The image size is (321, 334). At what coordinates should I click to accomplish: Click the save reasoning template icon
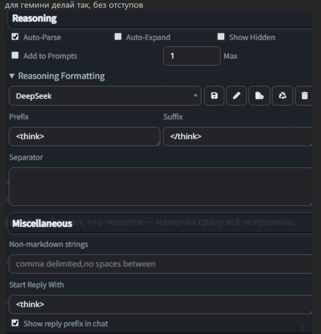click(214, 96)
